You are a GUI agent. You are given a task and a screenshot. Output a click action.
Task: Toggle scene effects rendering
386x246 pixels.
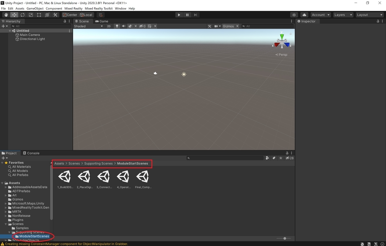pyautogui.click(x=130, y=26)
